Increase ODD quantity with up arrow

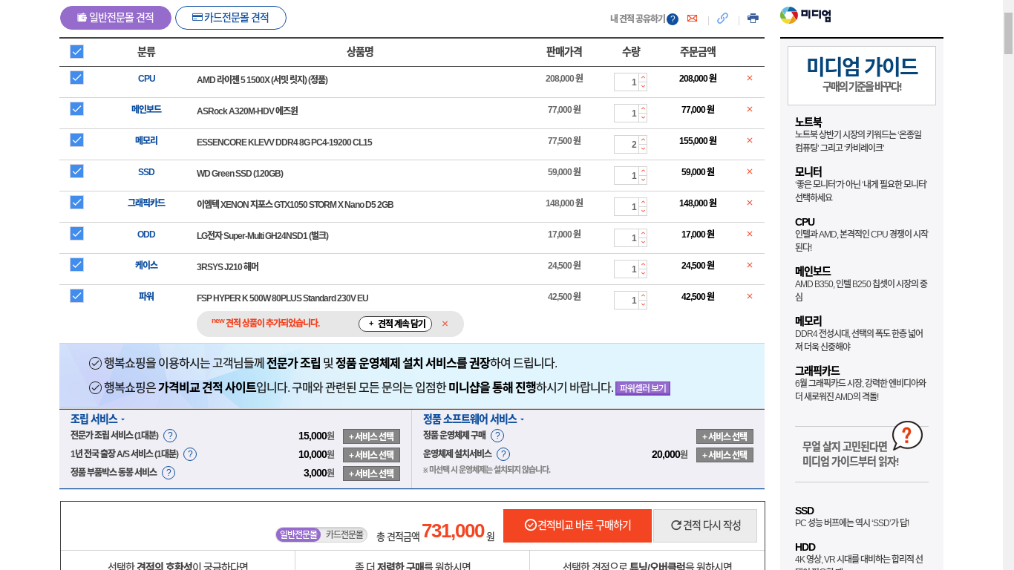click(643, 233)
